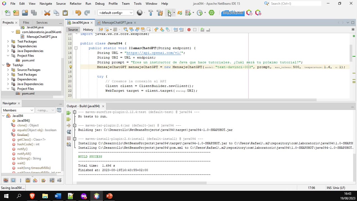Click the Shift Line Right icon
The height and width of the screenshot is (201, 357).
[181, 30]
